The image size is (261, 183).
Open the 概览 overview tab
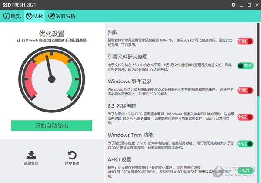[x=12, y=16]
